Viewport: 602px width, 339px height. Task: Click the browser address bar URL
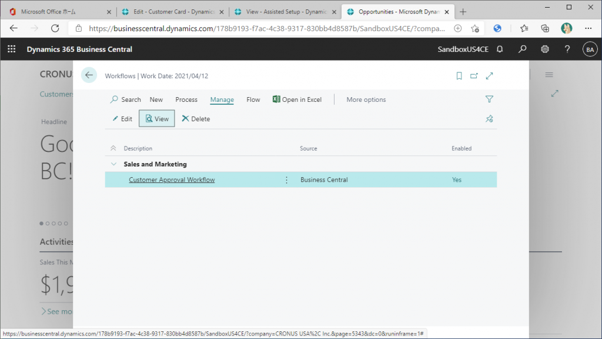pos(267,28)
